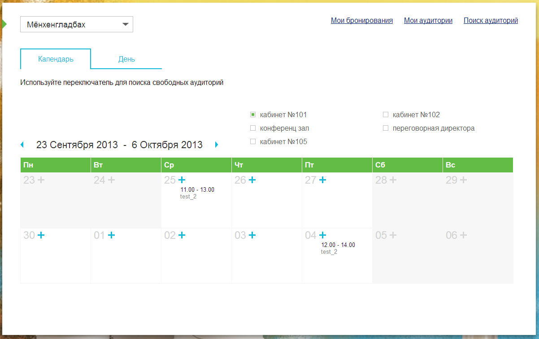Open the test_2 booking on September 25
Viewport: 539px width, 339px height.
tap(197, 193)
